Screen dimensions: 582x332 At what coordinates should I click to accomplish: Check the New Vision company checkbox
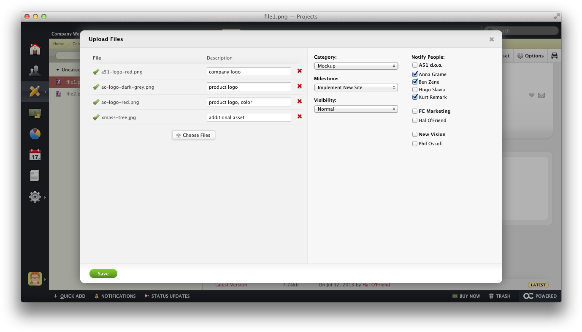pyautogui.click(x=415, y=135)
